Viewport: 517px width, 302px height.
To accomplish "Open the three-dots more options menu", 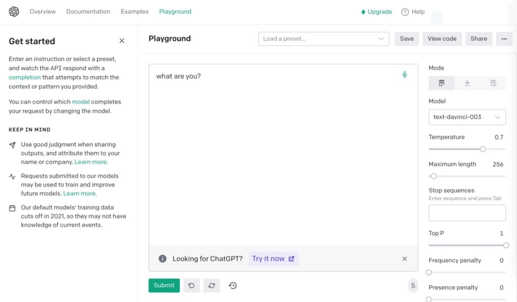I will (504, 39).
